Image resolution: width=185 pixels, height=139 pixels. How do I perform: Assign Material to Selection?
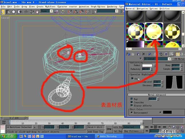point(138,54)
